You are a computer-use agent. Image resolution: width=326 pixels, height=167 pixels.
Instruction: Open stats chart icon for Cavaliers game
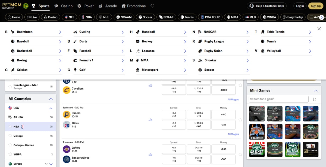tap(151, 85)
